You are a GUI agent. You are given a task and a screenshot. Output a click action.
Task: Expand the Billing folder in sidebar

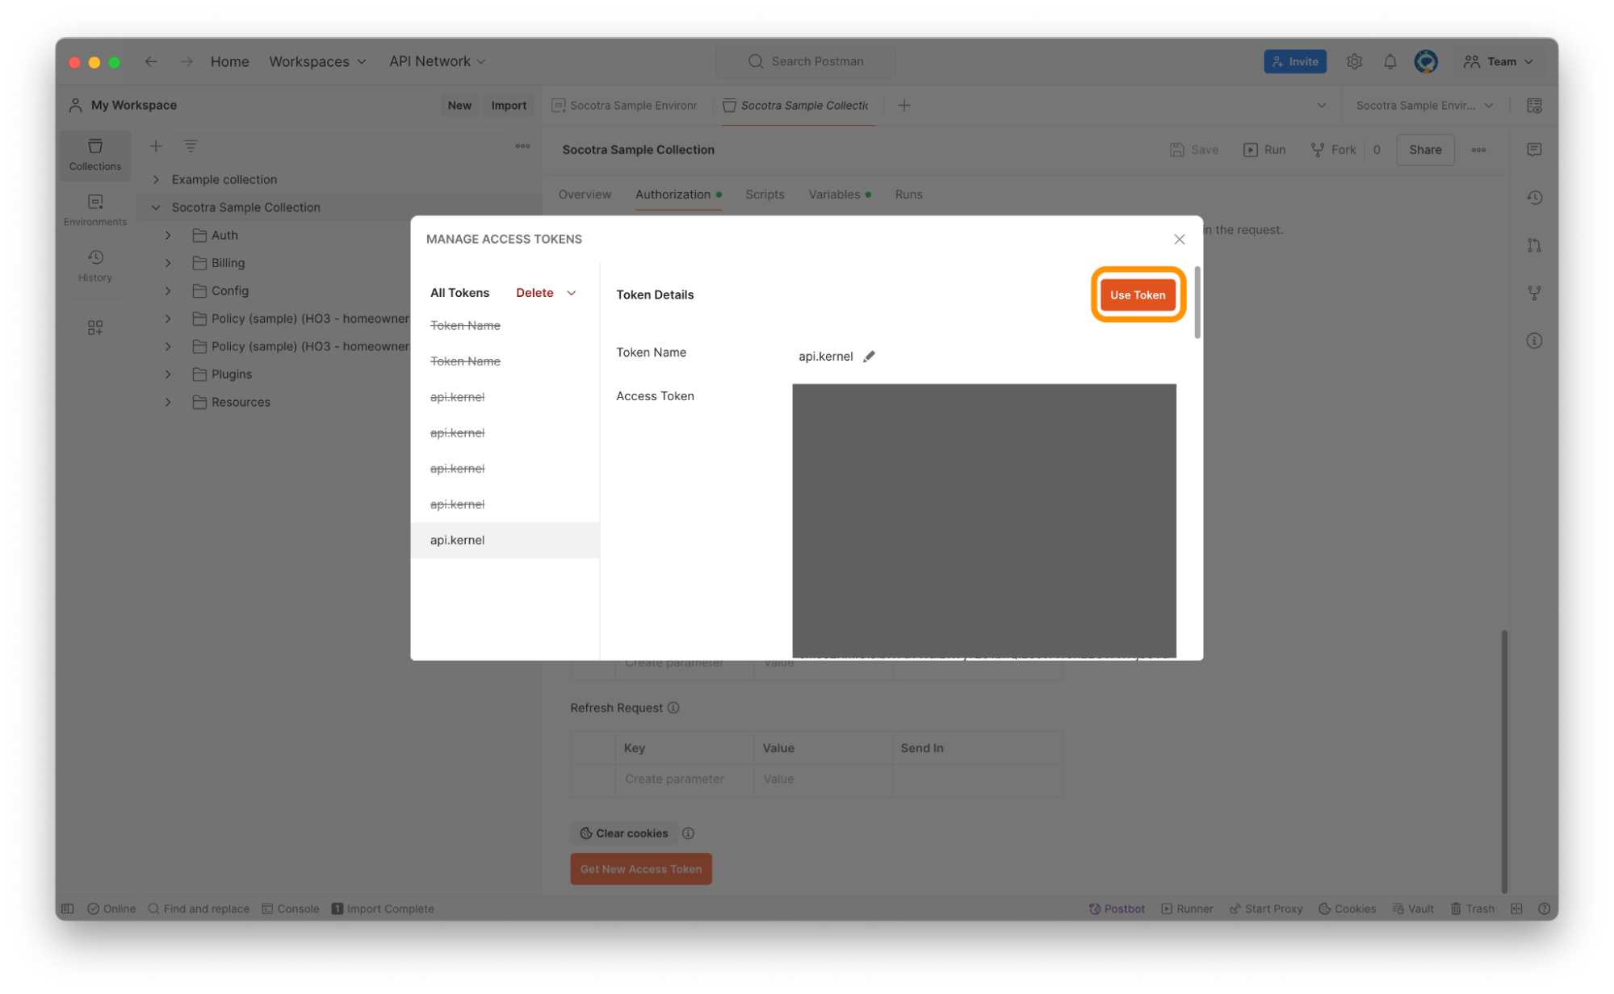(x=168, y=261)
